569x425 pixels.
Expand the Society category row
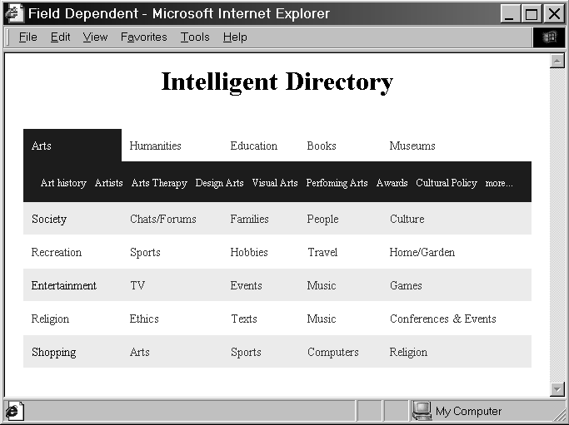[x=49, y=219]
